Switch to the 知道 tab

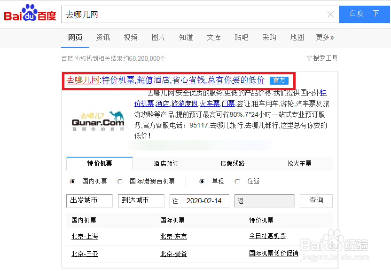186,38
